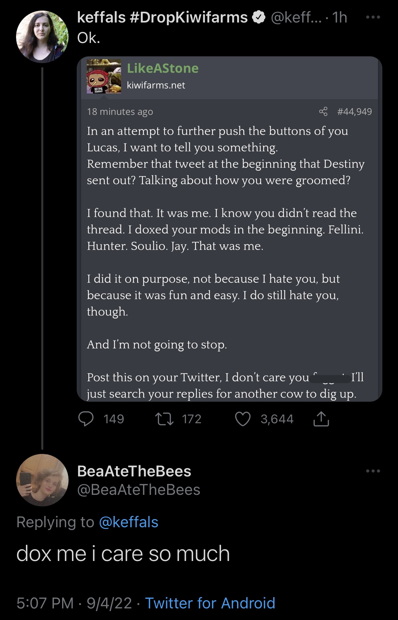Screen dimensions: 398x620
Task: Share the keffals tweet
Action: pos(321,419)
